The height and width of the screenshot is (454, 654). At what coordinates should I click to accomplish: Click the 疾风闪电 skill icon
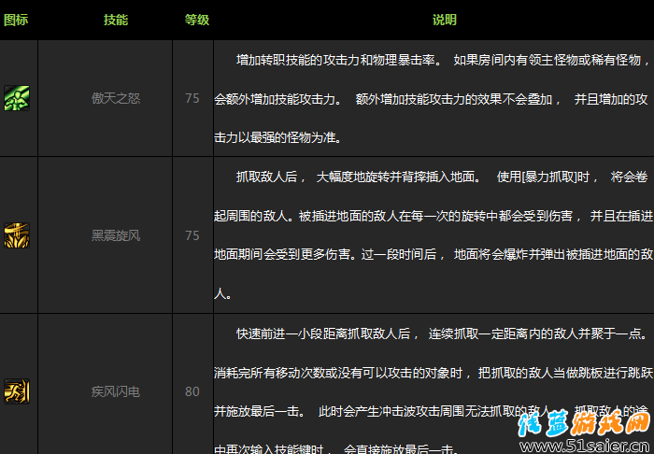[17, 391]
